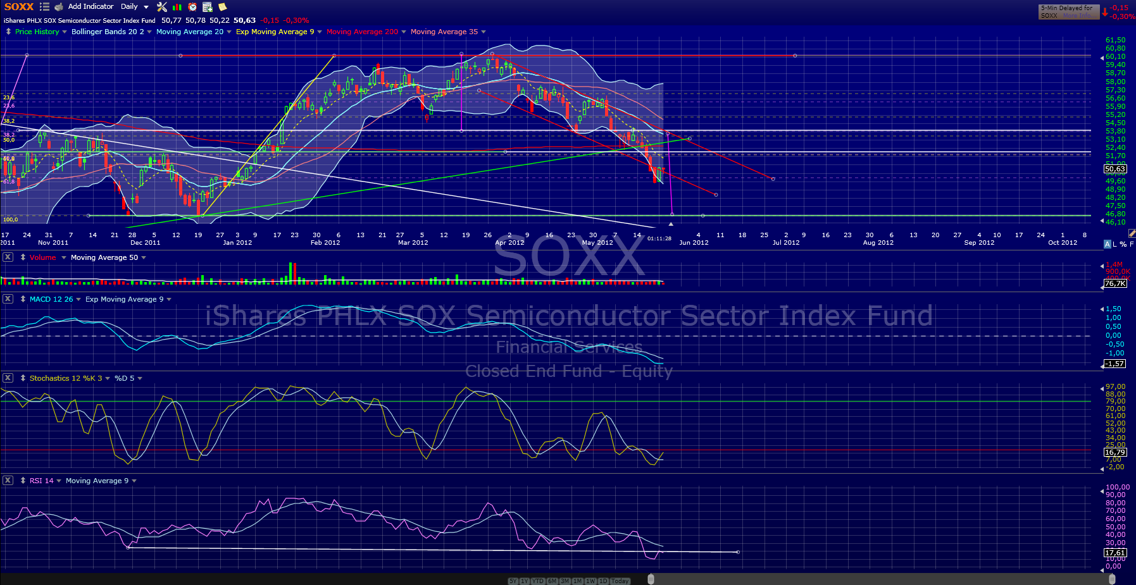Click the move arrows beside MACD panel
The image size is (1136, 585).
click(23, 299)
